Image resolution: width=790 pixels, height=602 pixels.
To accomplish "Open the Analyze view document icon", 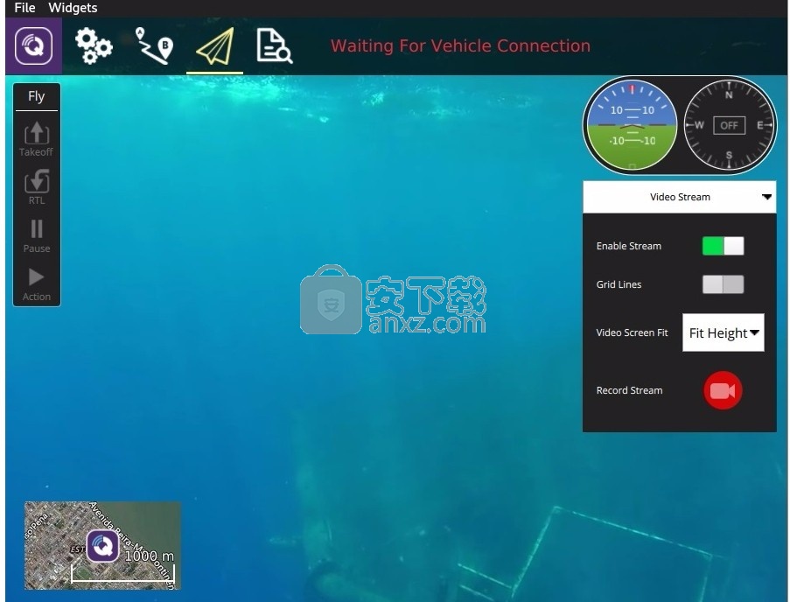I will coord(274,45).
